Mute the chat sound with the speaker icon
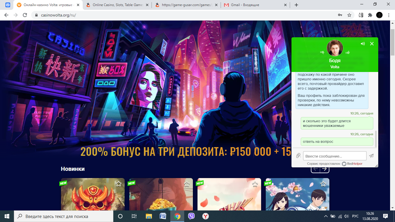 363,44
